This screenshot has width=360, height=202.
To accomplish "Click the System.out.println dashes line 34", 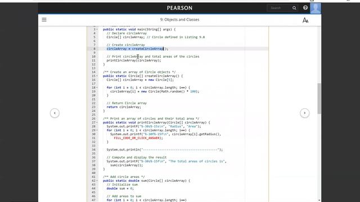I will pyautogui.click(x=165, y=150).
